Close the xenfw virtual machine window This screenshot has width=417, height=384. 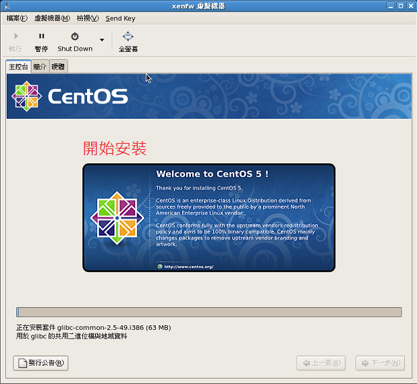[x=411, y=6]
